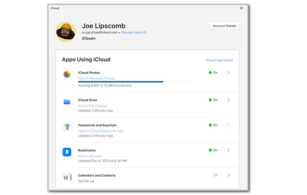Open Account Details

point(225,26)
